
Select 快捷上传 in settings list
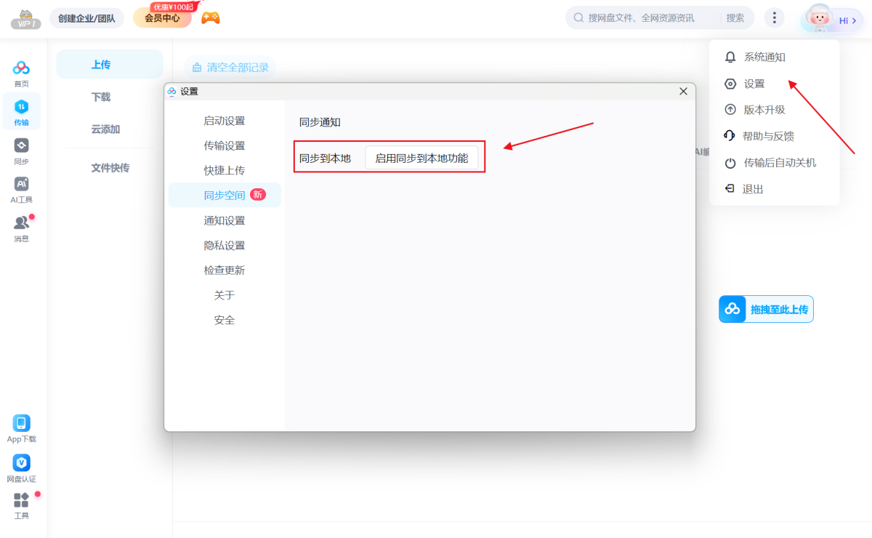(225, 170)
